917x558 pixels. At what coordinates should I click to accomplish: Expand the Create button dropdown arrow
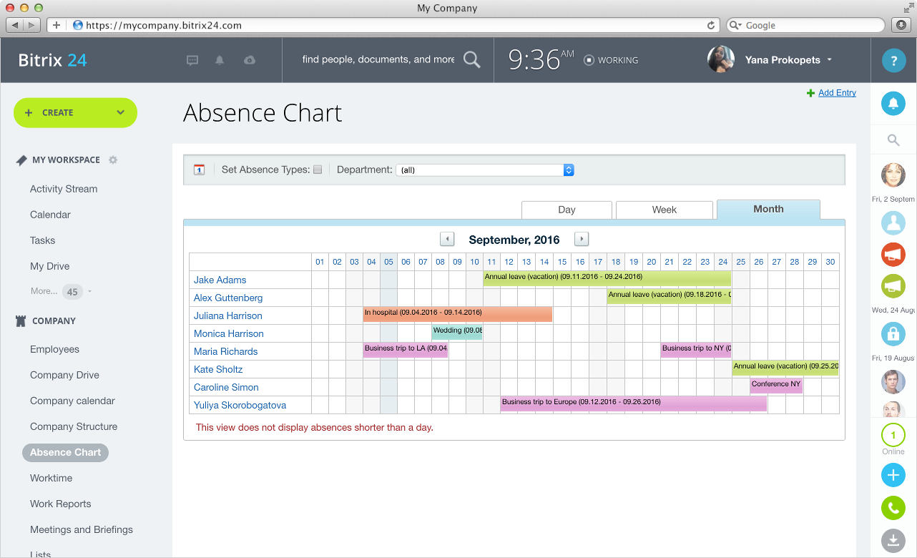point(120,112)
